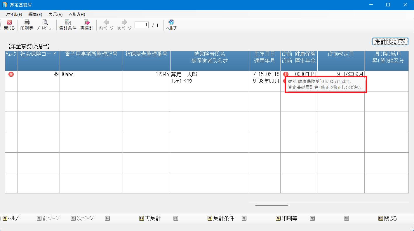Screen dimensions: 414x231
Task: Click the 昇(降)給月 column header
Action: coord(387,61)
